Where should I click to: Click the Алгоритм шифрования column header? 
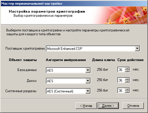pos(66,60)
